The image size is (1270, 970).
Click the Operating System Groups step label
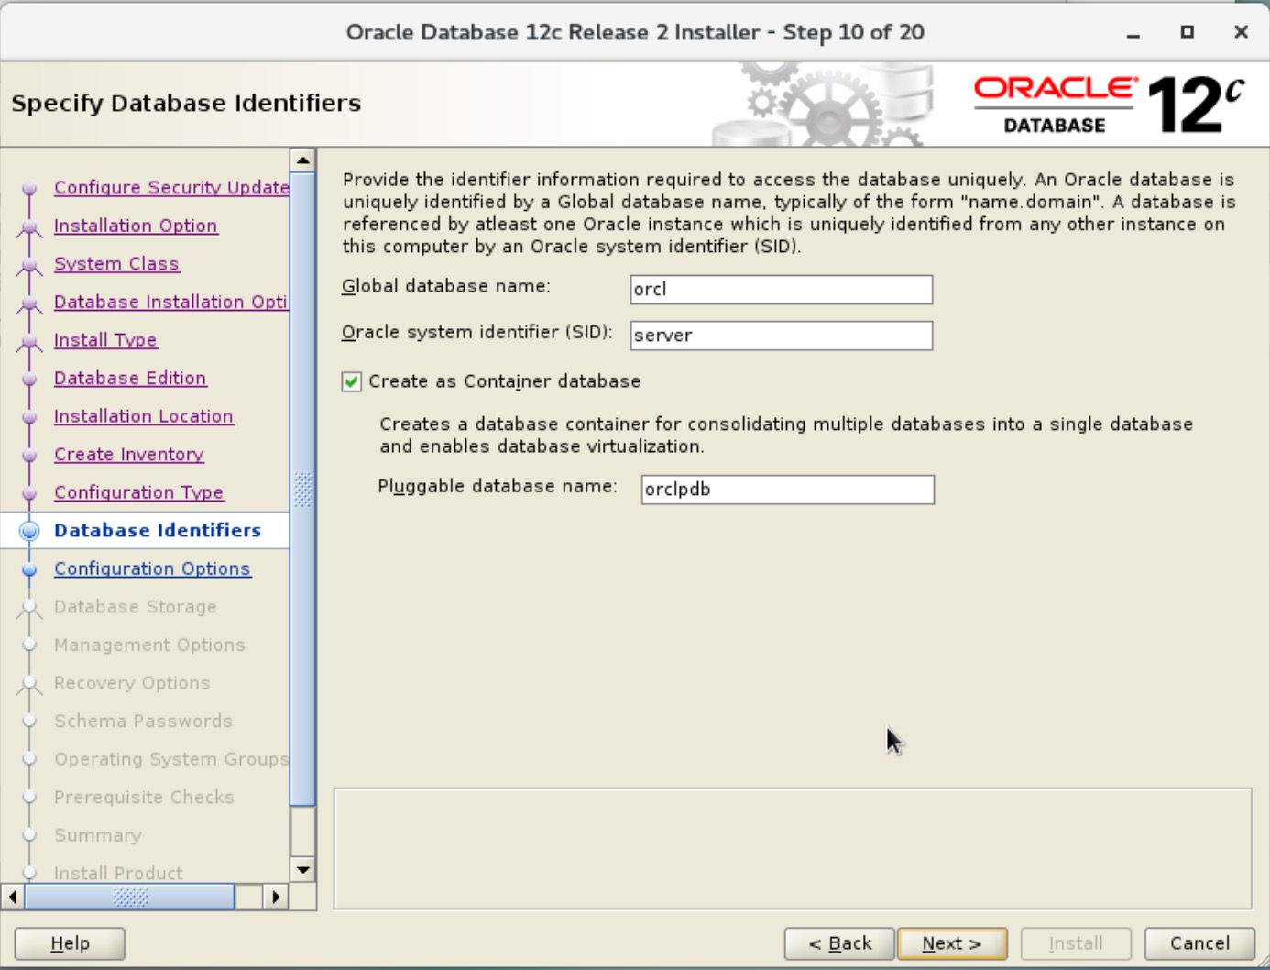coord(171,759)
